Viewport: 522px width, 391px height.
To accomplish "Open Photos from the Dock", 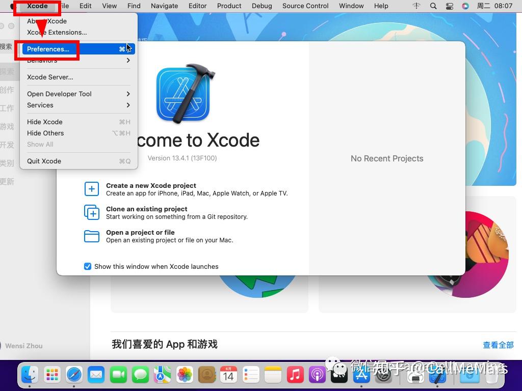I will click(x=185, y=375).
